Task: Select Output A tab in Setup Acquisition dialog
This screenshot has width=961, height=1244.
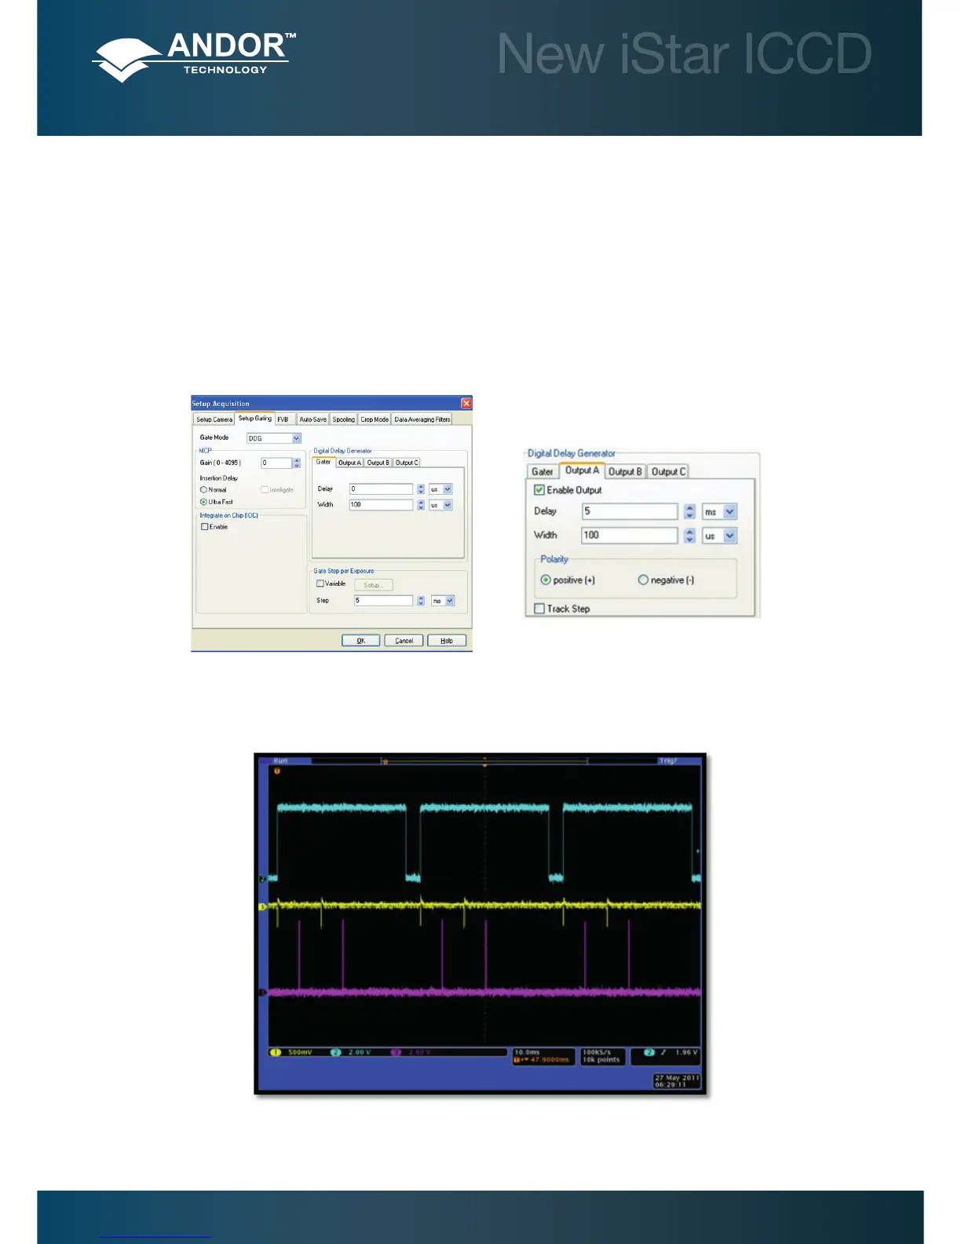Action: [x=350, y=463]
